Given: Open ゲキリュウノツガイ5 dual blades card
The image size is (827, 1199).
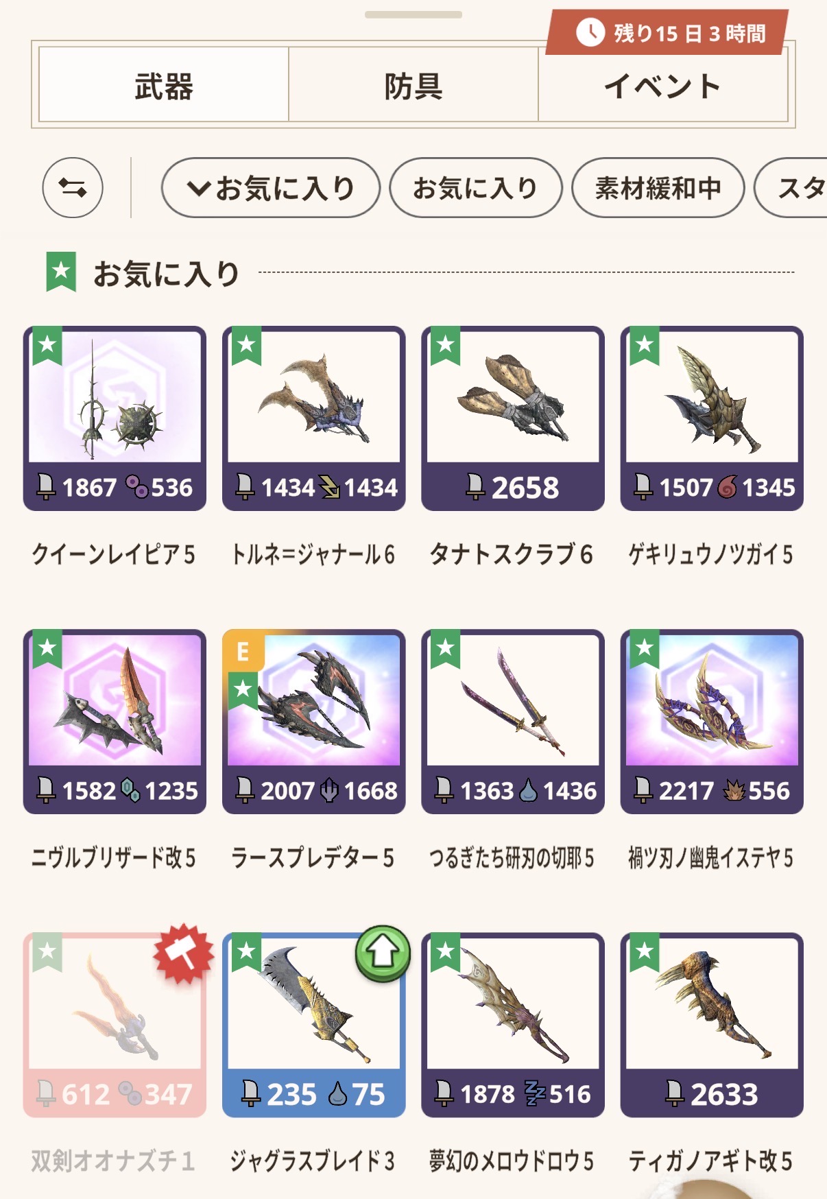Looking at the screenshot, I should coord(712,418).
